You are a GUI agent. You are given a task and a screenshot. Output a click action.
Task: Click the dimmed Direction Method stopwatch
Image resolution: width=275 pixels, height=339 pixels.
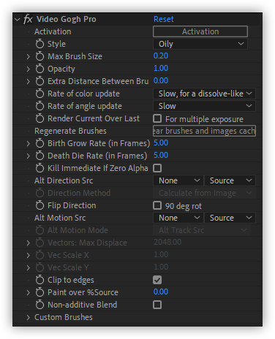39,193
